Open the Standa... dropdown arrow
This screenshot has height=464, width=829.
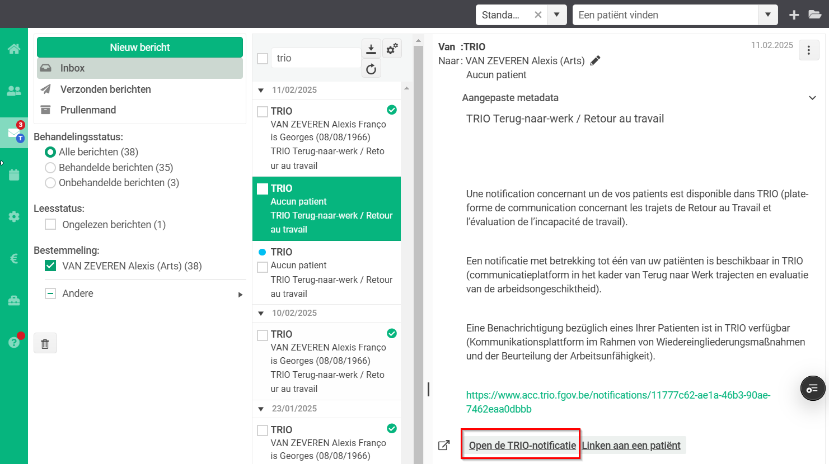pos(557,15)
